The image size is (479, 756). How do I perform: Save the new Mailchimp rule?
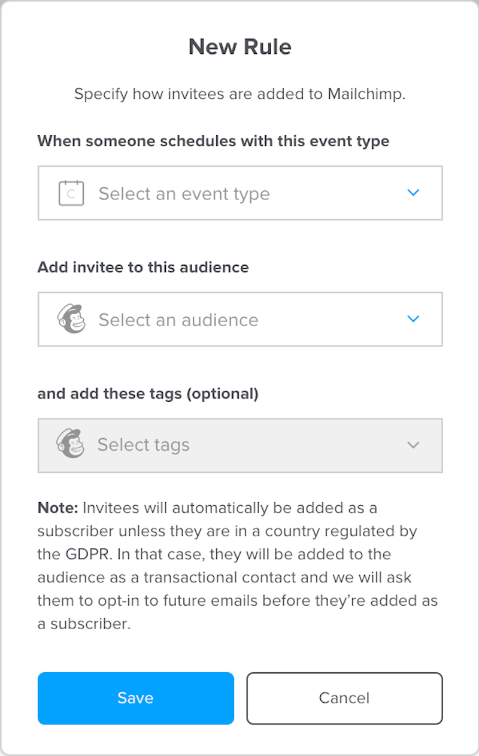[x=135, y=698]
